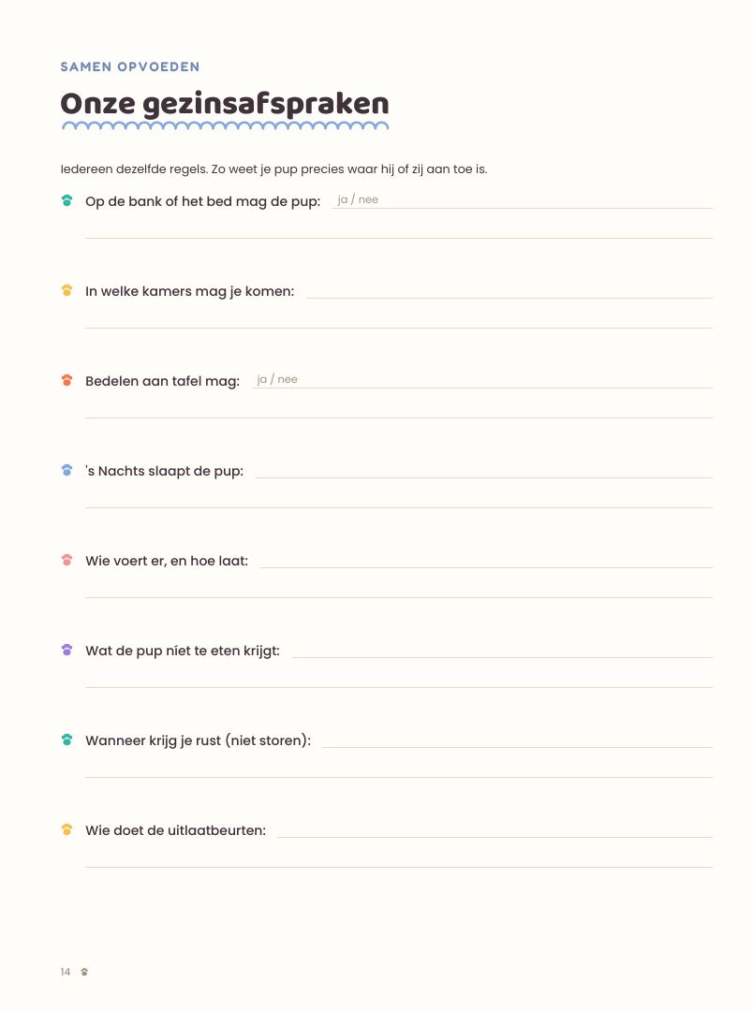
Task: Click the teal paw icon beside 'Op de bank'
Action: point(66,200)
